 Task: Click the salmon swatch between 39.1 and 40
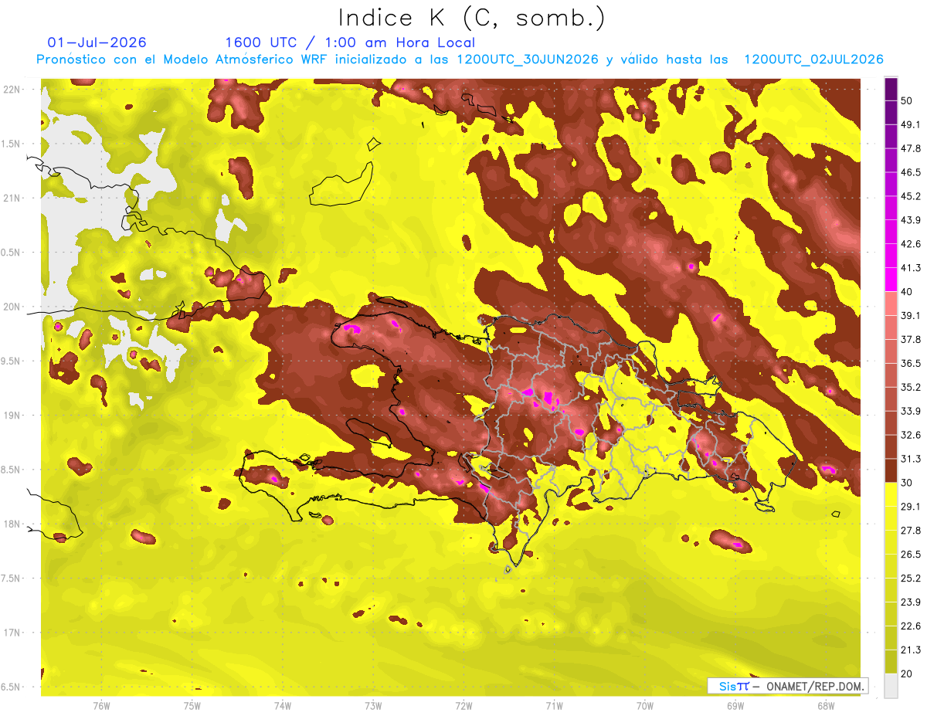(891, 303)
